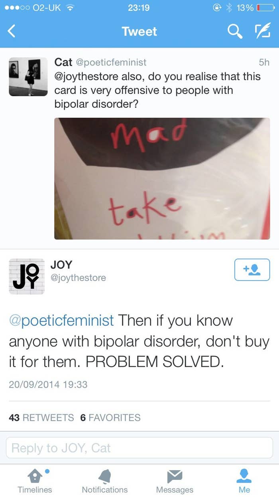
Task: Open @poeticfeminist handle beside Cat
Action: pos(111,62)
